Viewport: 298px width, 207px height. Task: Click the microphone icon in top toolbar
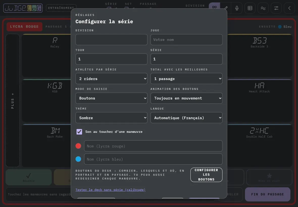tap(237, 8)
